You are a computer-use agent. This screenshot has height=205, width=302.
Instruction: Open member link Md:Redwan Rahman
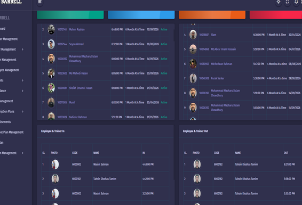point(221,64)
